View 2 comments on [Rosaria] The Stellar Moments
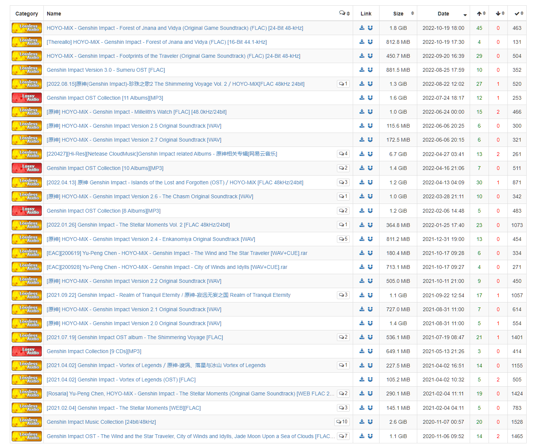 coord(343,394)
